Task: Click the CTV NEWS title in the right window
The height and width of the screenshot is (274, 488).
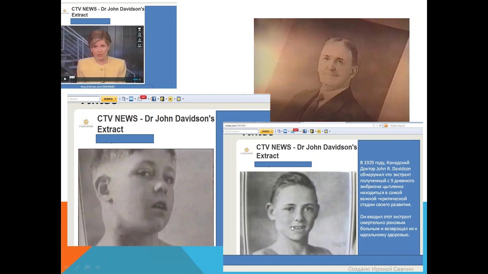Action: pyautogui.click(x=307, y=151)
